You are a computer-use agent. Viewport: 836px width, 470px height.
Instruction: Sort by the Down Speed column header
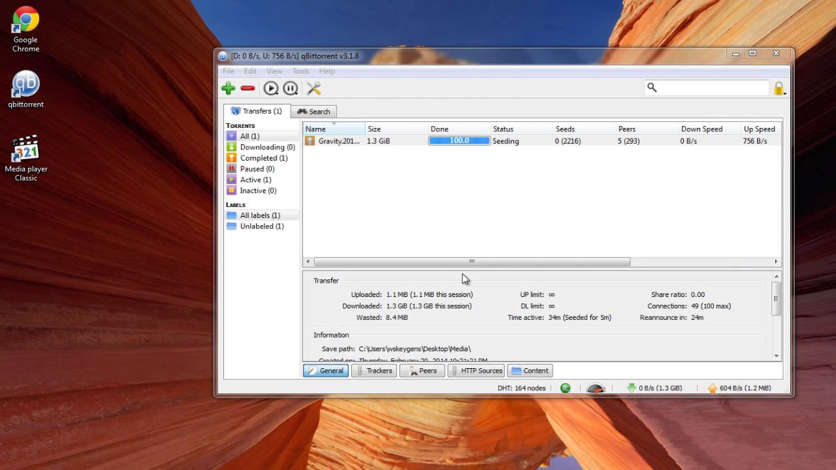[710, 129]
